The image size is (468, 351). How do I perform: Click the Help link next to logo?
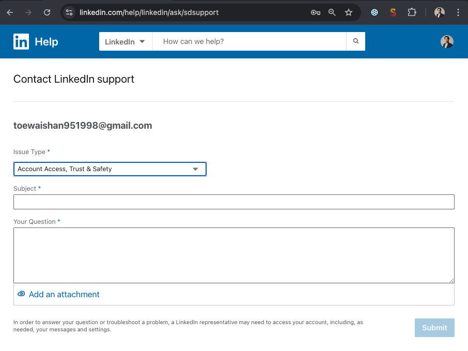46,42
